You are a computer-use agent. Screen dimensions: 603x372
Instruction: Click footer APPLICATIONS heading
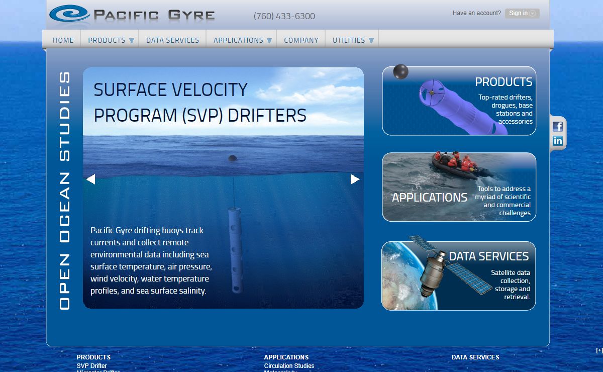pos(286,357)
